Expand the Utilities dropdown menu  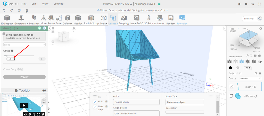pos(113,19)
